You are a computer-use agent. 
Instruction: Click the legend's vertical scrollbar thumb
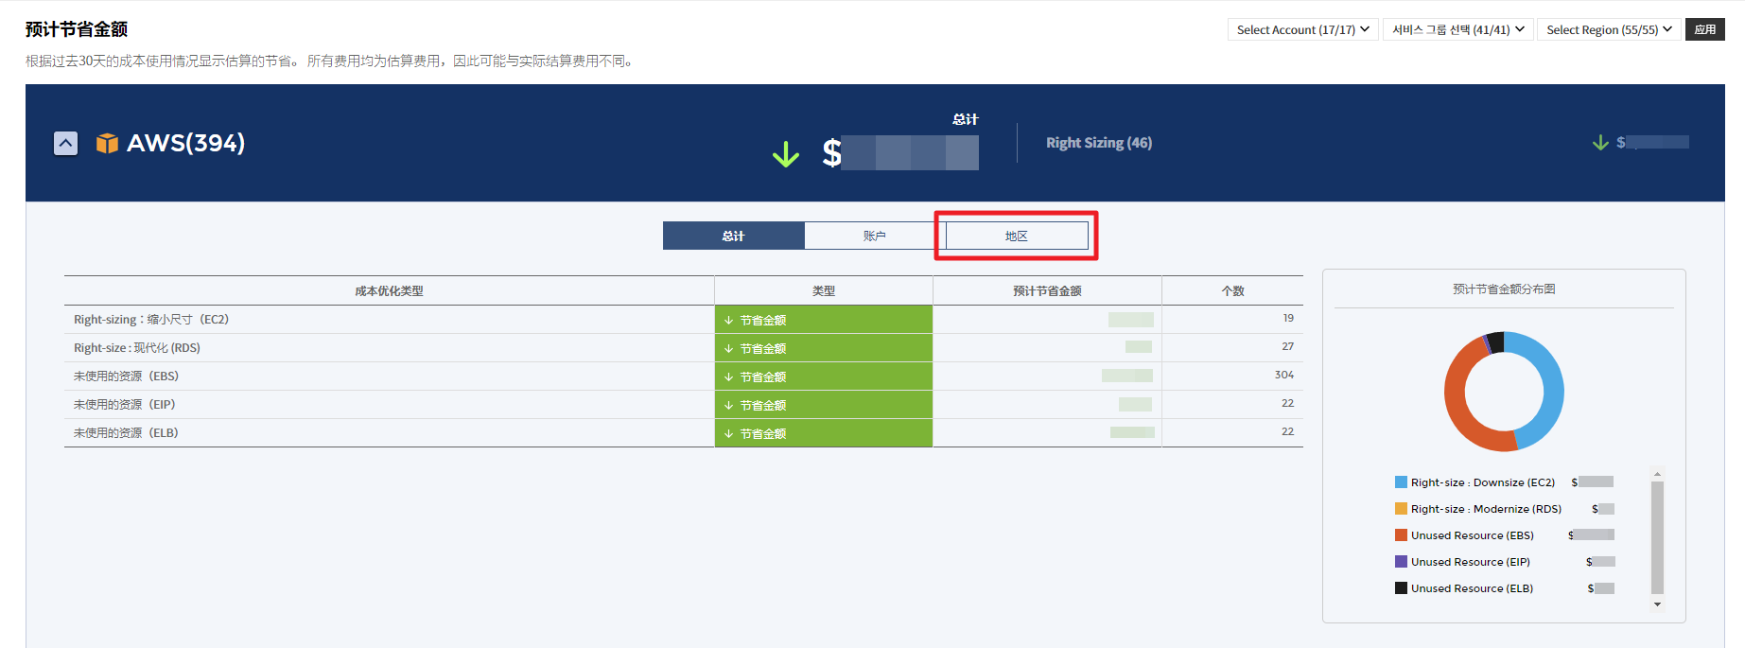click(1657, 536)
